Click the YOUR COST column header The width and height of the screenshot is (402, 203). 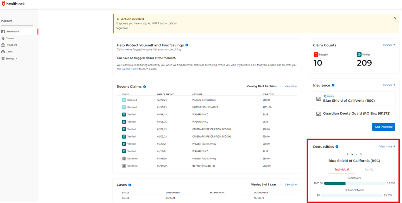pos(268,94)
